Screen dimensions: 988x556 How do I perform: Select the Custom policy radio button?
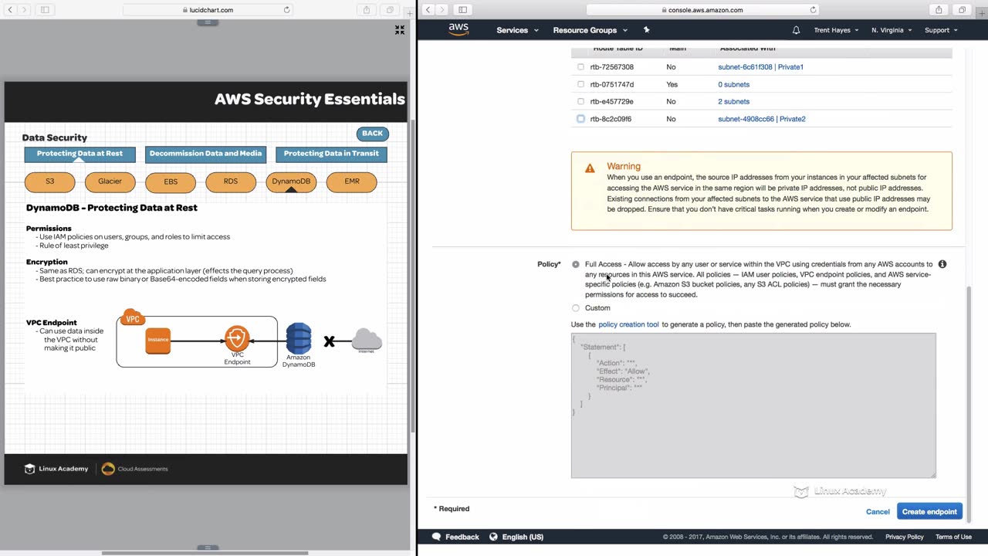(576, 308)
